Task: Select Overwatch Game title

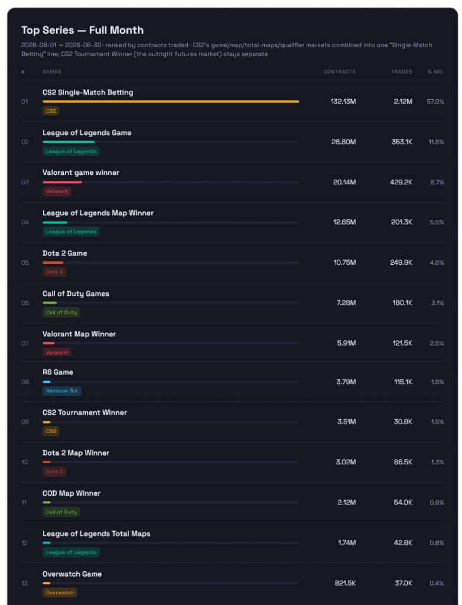Action: [x=72, y=574]
